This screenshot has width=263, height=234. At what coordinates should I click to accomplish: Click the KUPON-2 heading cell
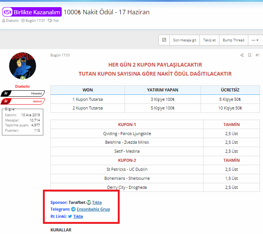point(127,160)
